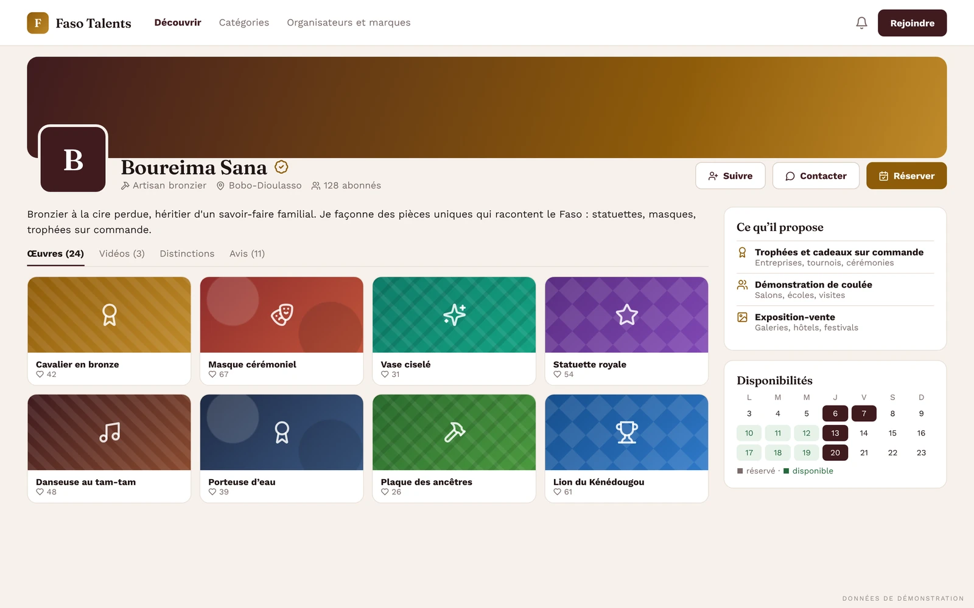Select available date 18 in calendar
This screenshot has height=608, width=974.
click(x=777, y=452)
